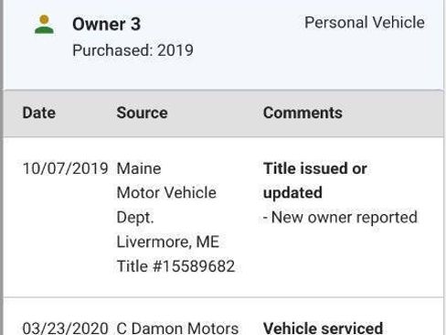
Task: Click the bold word updated
Action: tap(292, 193)
